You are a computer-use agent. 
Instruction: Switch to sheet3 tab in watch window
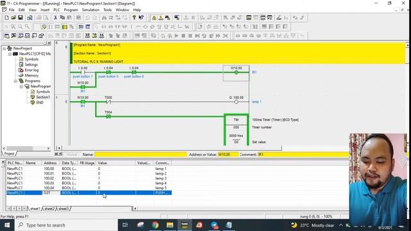point(64,209)
